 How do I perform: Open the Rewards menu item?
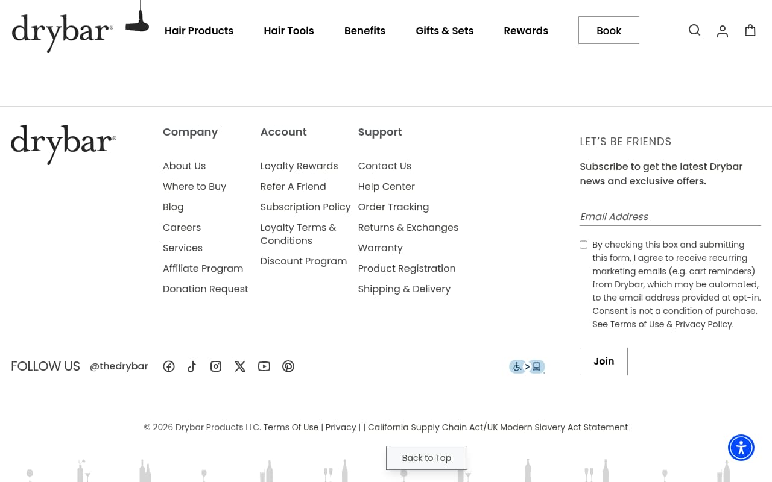(x=526, y=31)
